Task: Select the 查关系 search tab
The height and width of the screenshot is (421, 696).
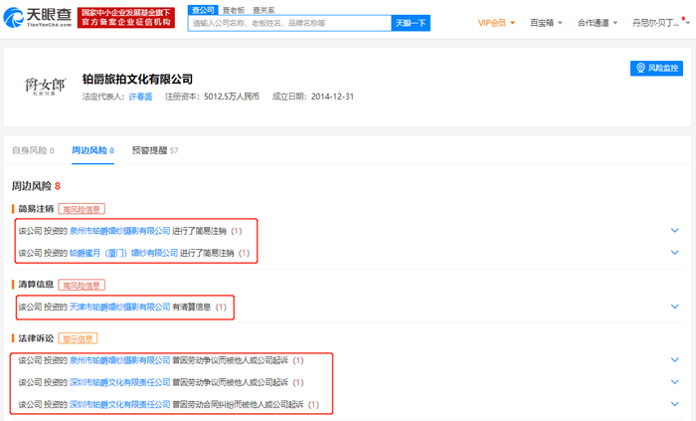Action: coord(263,10)
